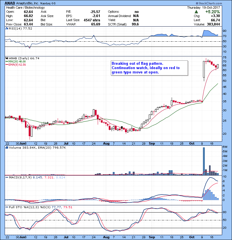232x240 pixels.
Task: Select the VWAP value 65.69
Action: tap(95, 24)
